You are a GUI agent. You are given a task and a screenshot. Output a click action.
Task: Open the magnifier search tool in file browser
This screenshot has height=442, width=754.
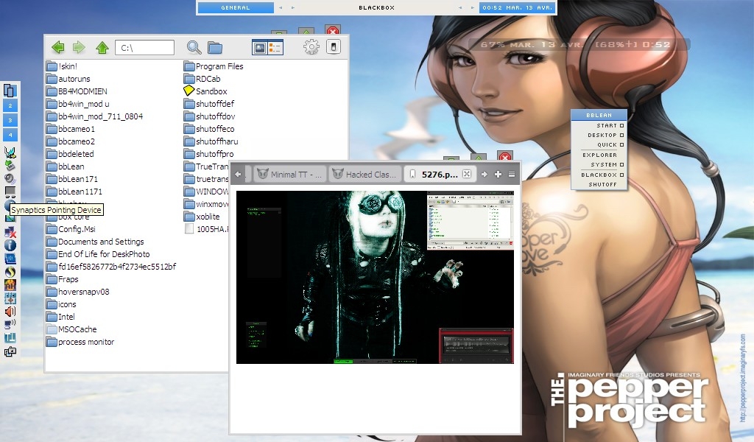(194, 47)
